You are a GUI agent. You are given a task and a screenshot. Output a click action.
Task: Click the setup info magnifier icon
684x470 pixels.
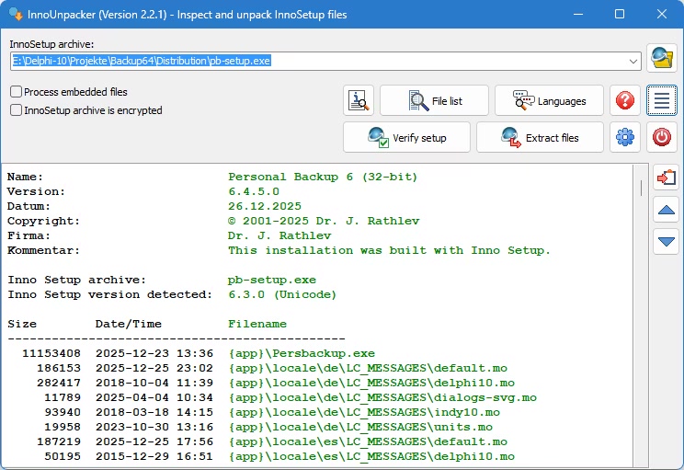coord(359,100)
